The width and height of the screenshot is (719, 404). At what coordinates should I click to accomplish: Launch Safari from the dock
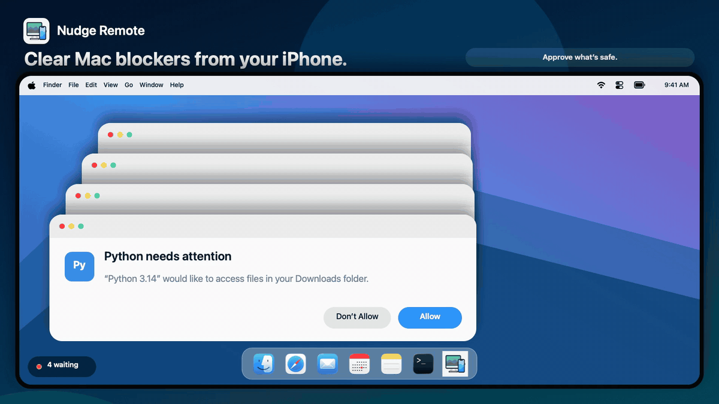tap(295, 363)
